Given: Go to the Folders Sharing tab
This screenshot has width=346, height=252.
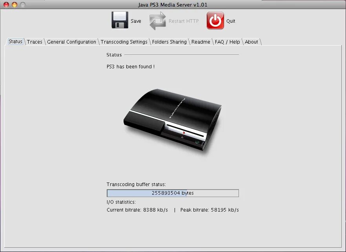Looking at the screenshot, I should (169, 42).
